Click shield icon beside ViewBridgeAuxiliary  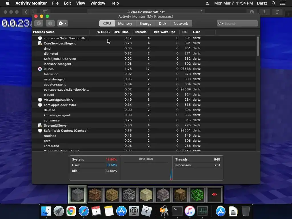(40, 100)
